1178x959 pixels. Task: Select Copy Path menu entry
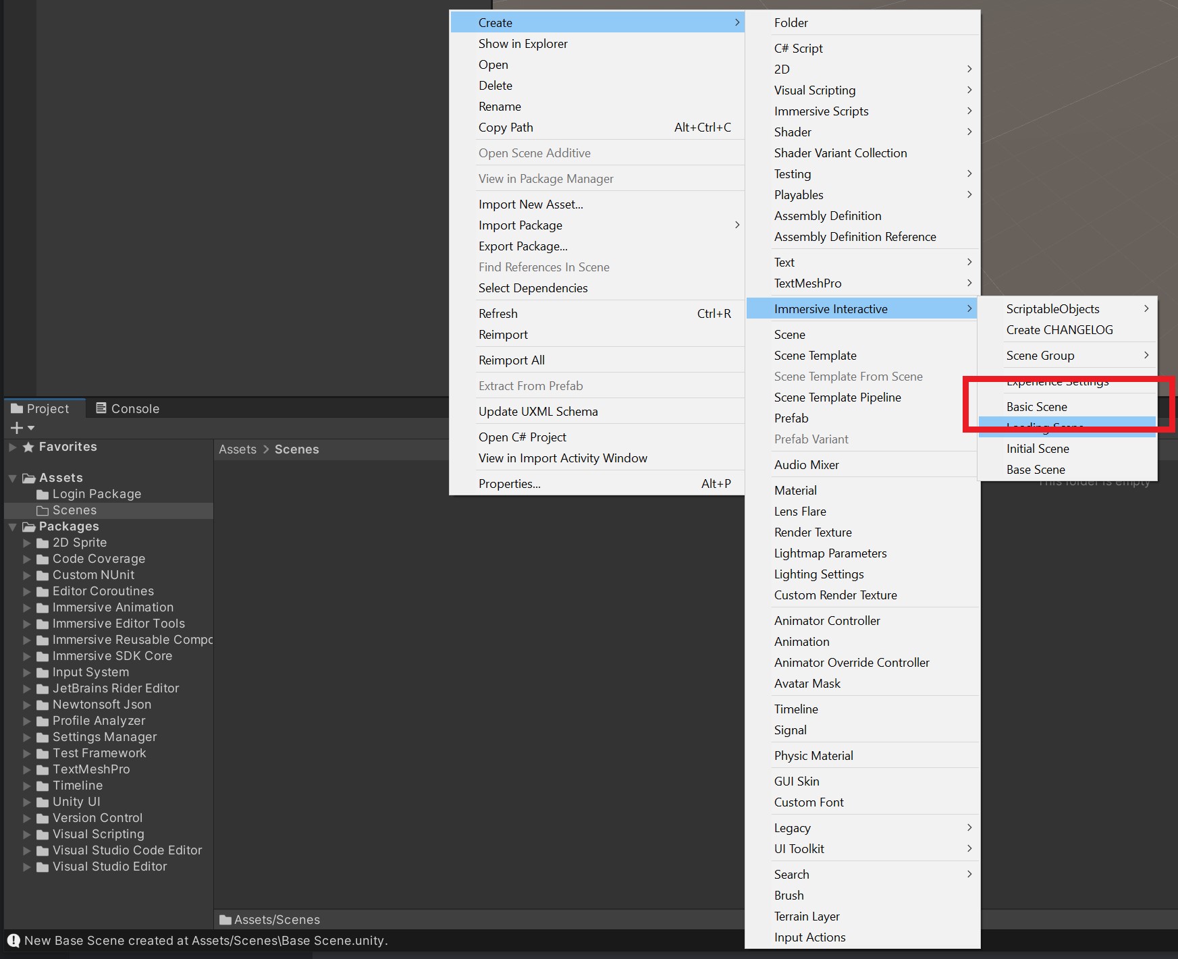click(x=597, y=128)
